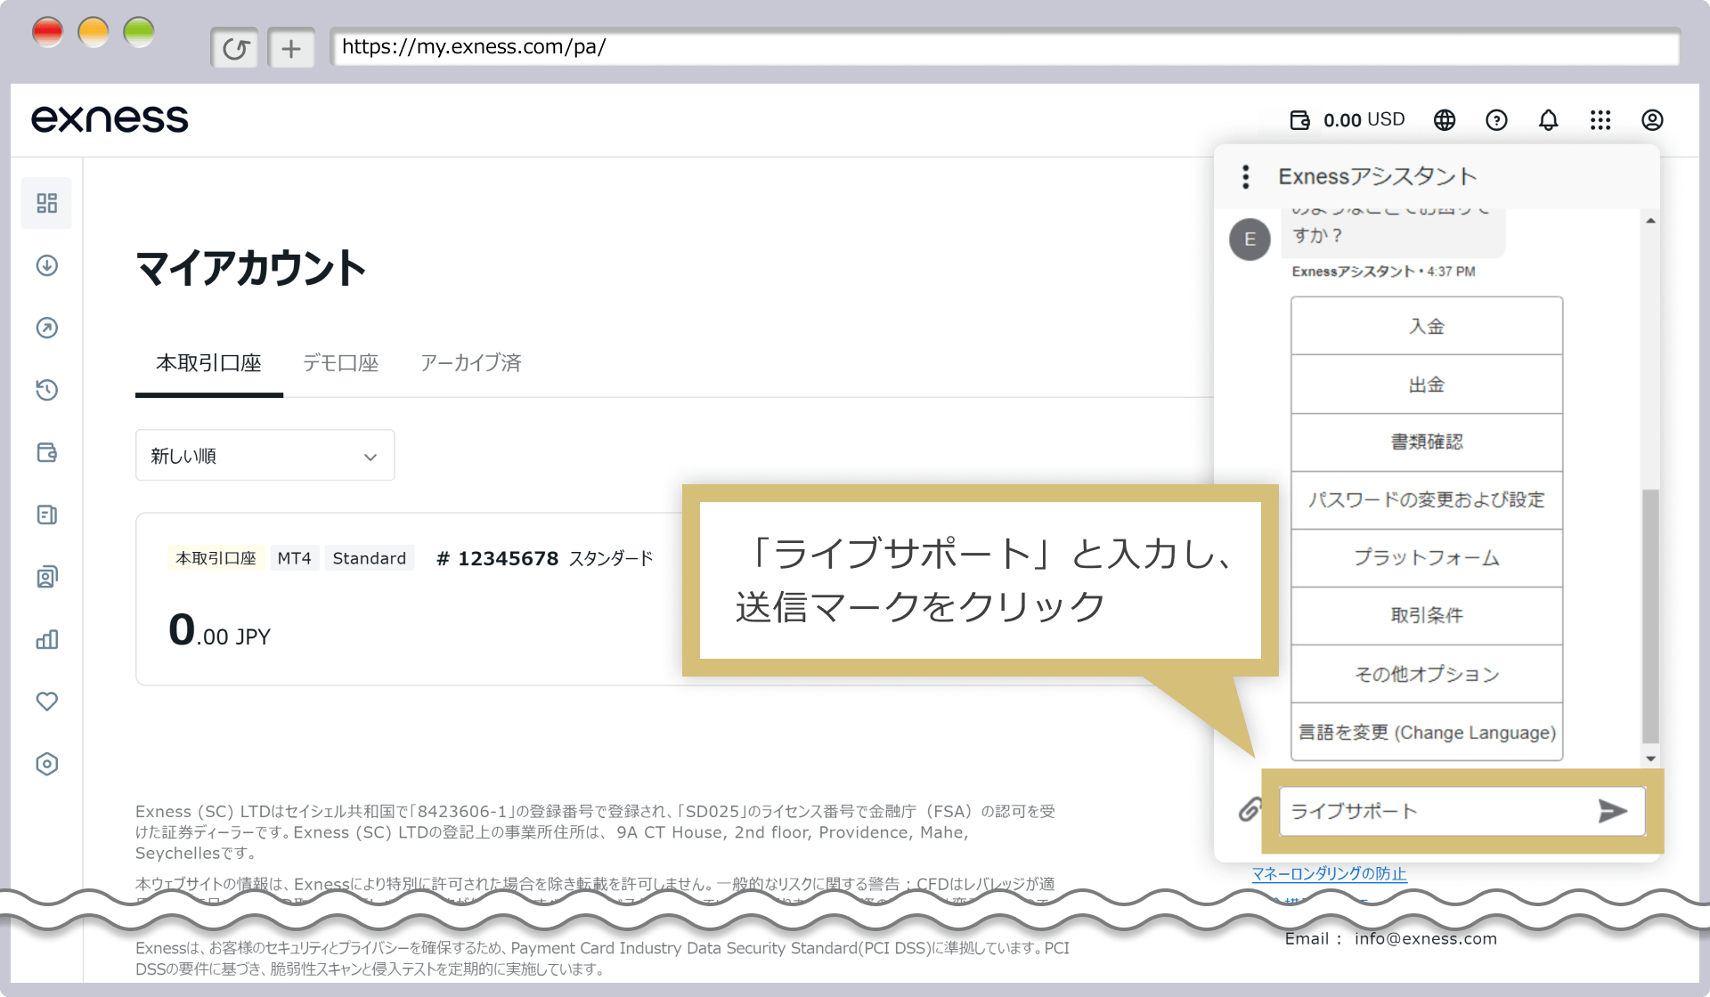1710x997 pixels.
Task: Open the hexagon settings icon in sidebar
Action: click(x=47, y=764)
